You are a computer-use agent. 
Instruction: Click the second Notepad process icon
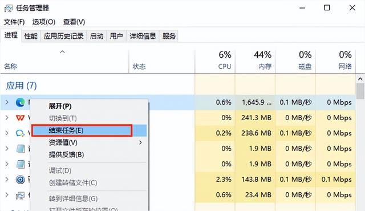pos(21,164)
